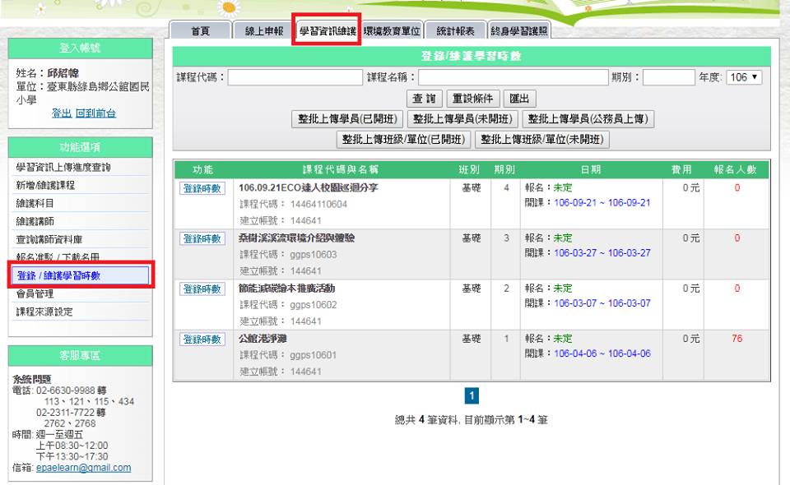Click the 課程名稱 input field
Viewport: 790px width, 485px height.
(x=513, y=77)
